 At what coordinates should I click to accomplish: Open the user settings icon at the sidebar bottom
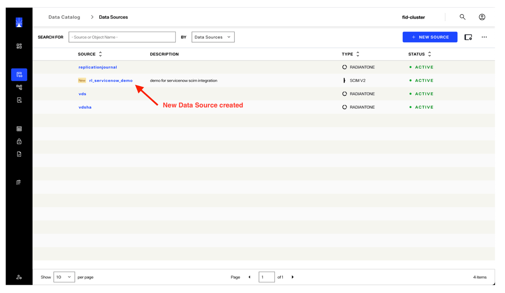19,277
